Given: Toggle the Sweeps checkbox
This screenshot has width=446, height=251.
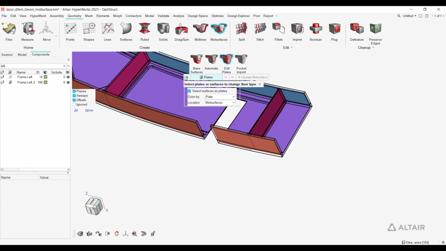Looking at the screenshot, I should click(74, 96).
